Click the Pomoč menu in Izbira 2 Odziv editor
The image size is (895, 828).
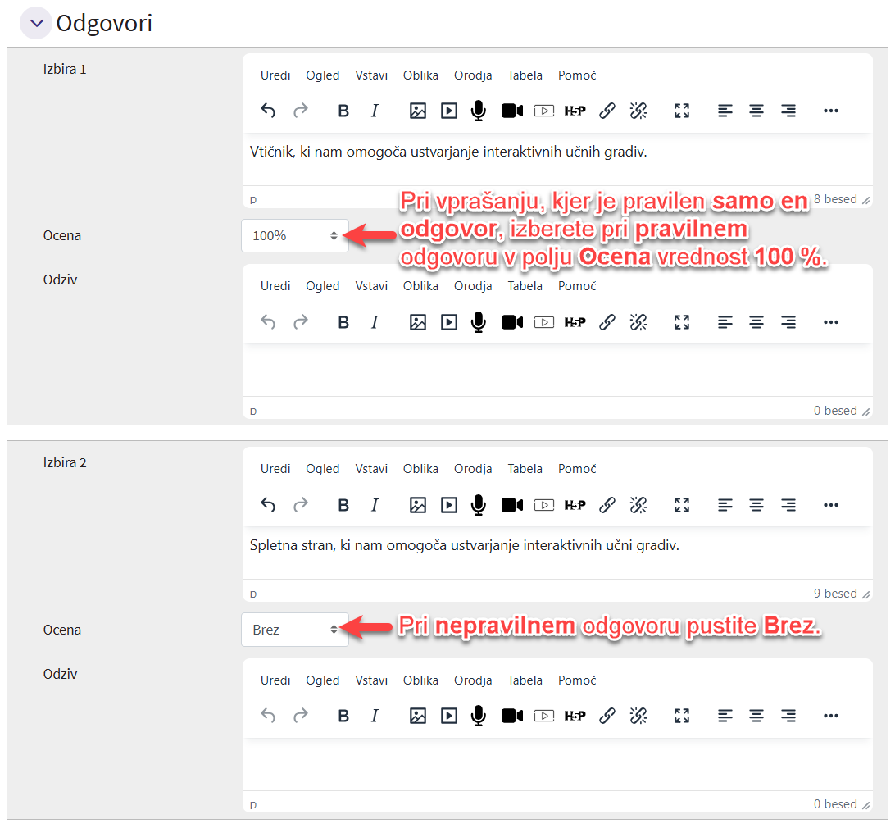point(577,680)
